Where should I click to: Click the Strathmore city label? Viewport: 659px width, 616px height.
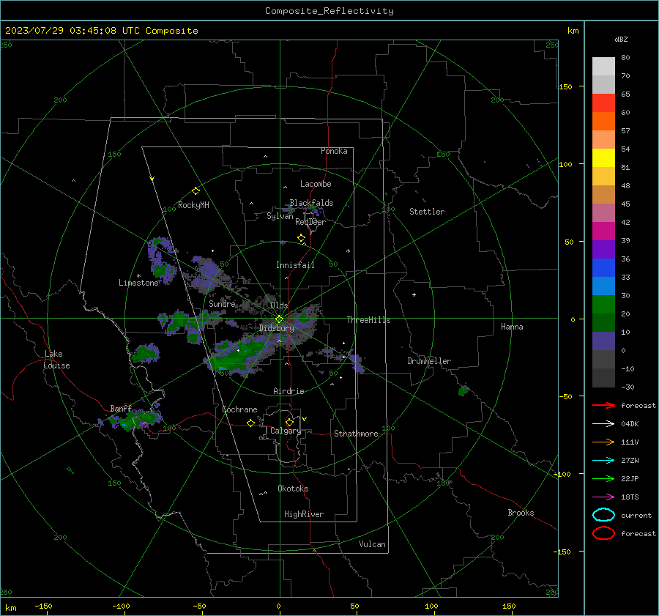[x=356, y=434]
